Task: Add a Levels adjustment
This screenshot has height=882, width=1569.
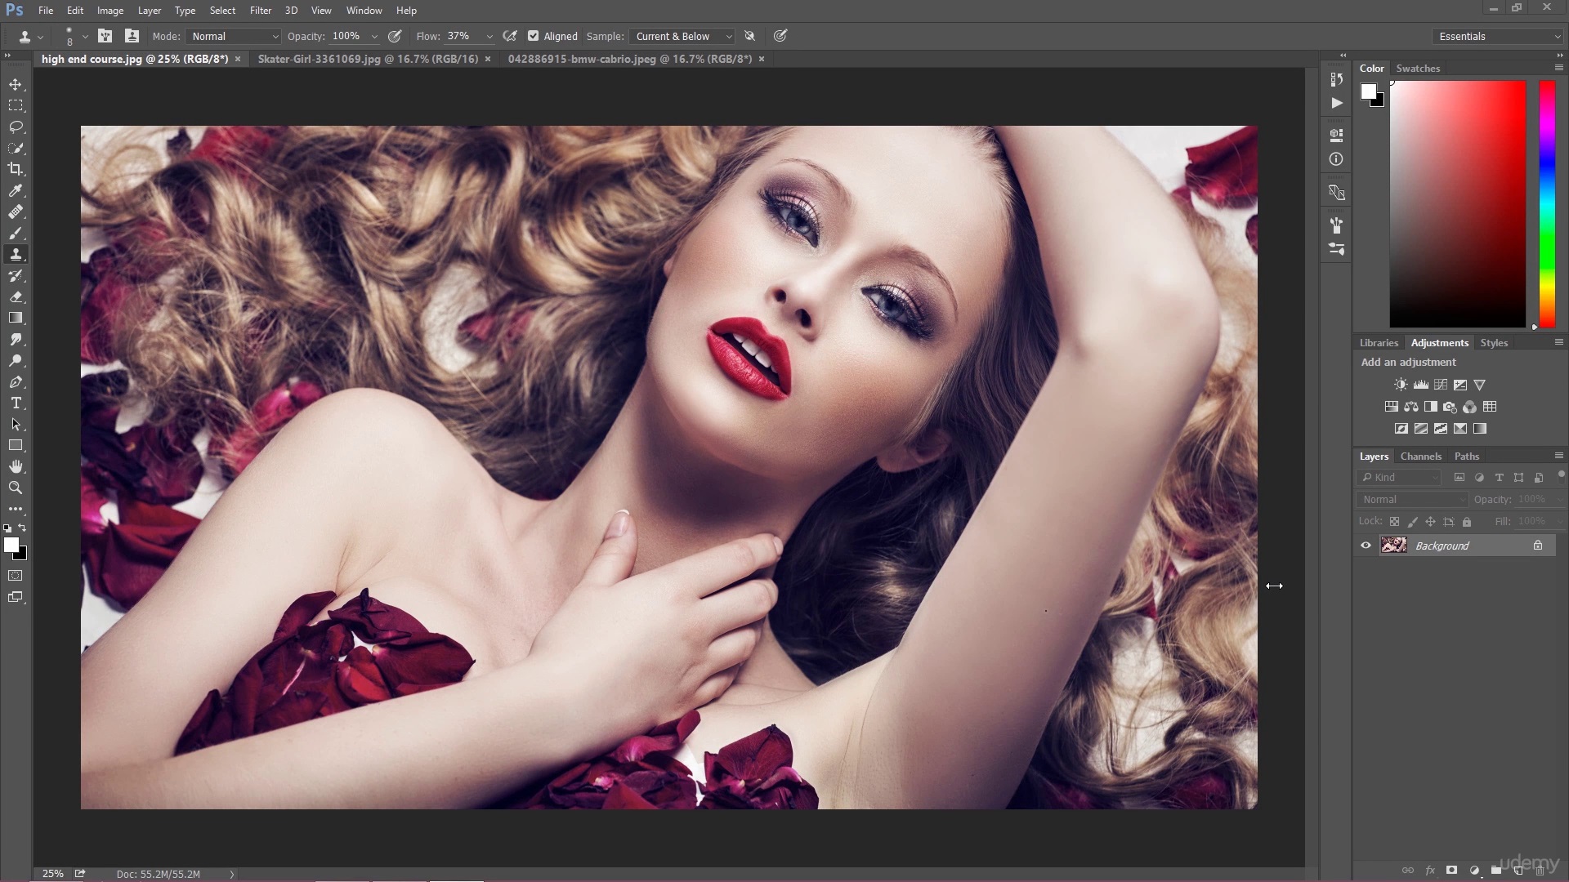Action: pyautogui.click(x=1421, y=385)
